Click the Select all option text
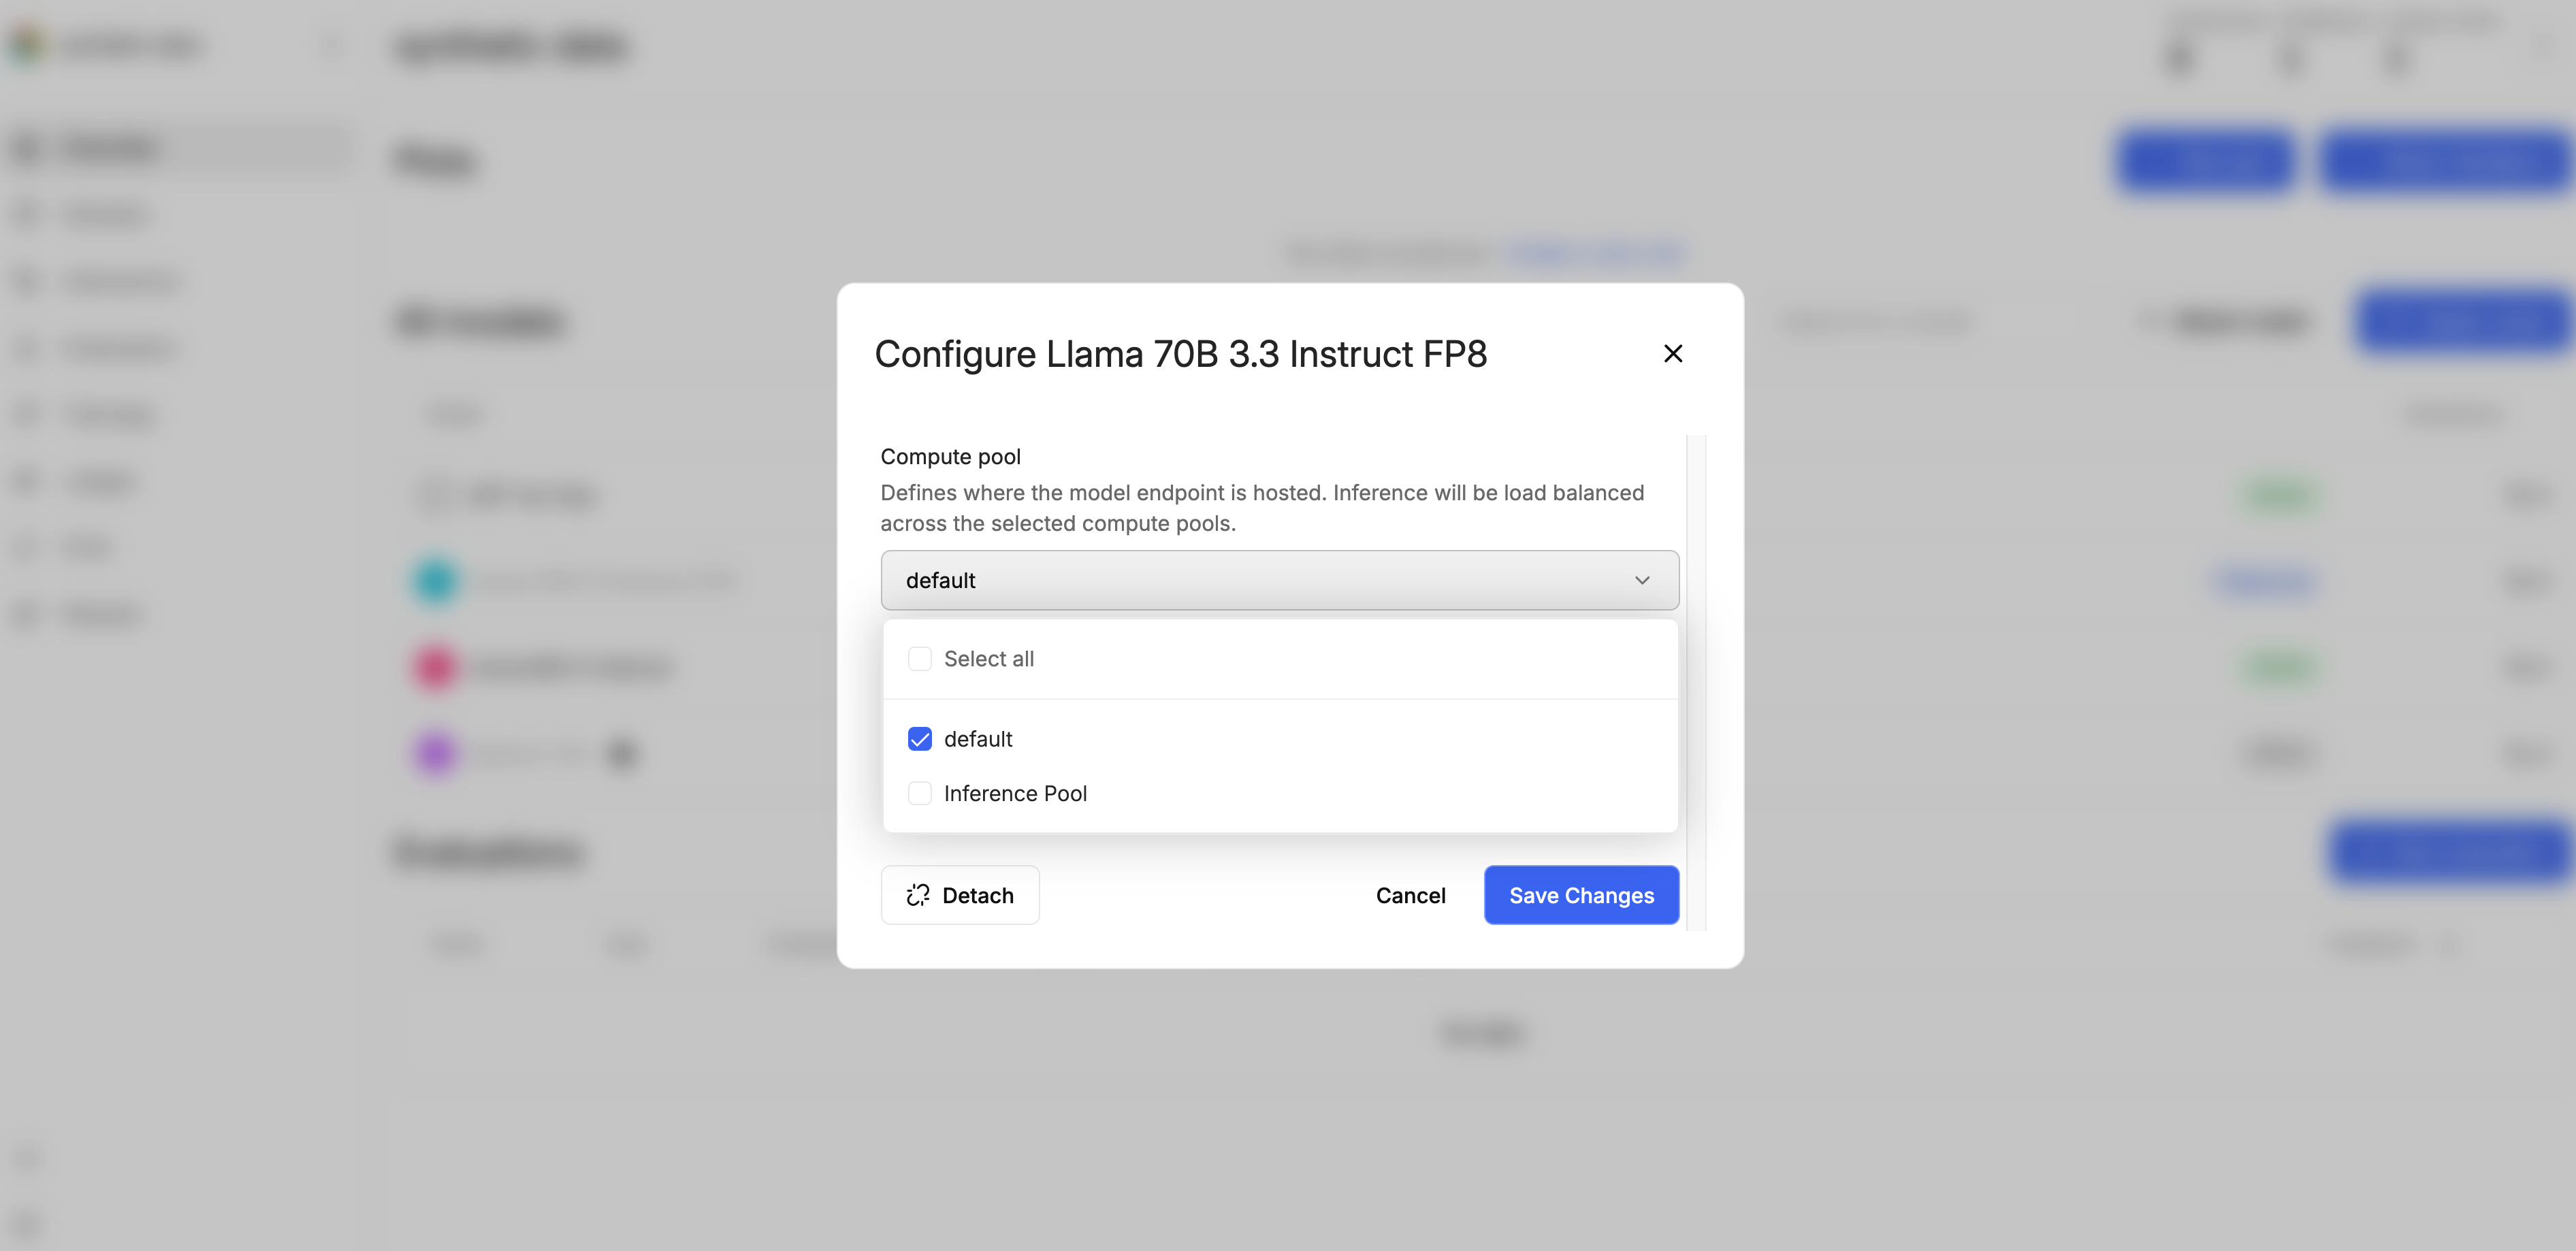 click(x=988, y=659)
